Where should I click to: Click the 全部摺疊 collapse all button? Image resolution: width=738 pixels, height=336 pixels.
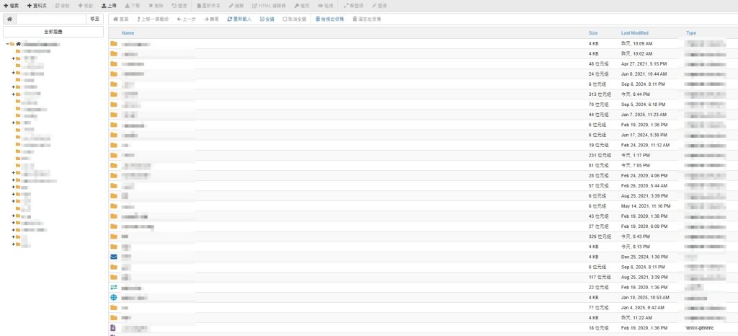tap(52, 32)
